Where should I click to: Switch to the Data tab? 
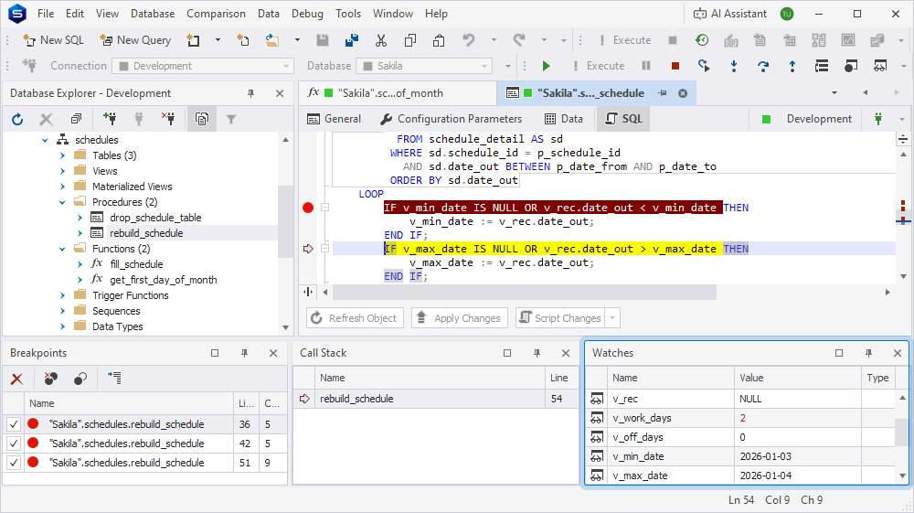[563, 119]
